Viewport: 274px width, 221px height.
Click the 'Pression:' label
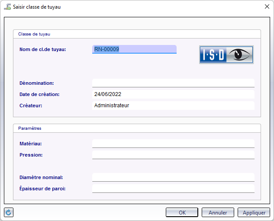[31, 155]
